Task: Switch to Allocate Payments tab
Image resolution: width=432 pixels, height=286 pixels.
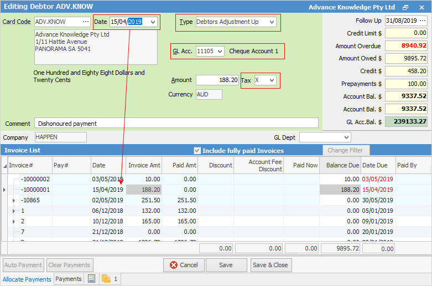Action: tap(27, 279)
